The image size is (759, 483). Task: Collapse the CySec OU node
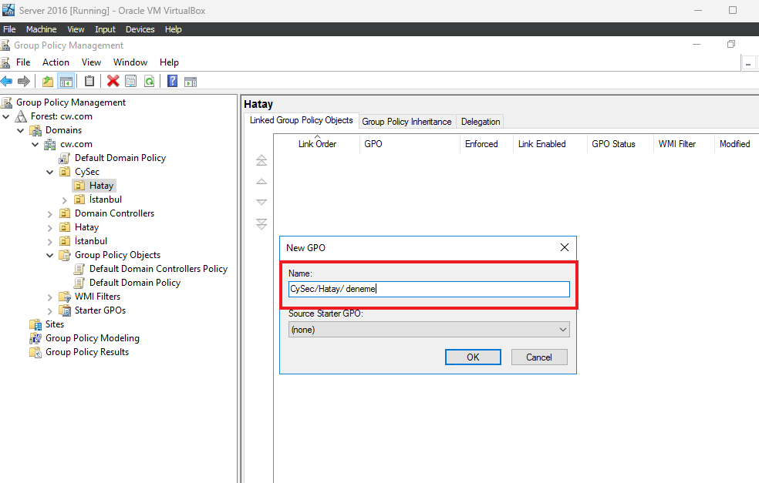[x=50, y=172]
